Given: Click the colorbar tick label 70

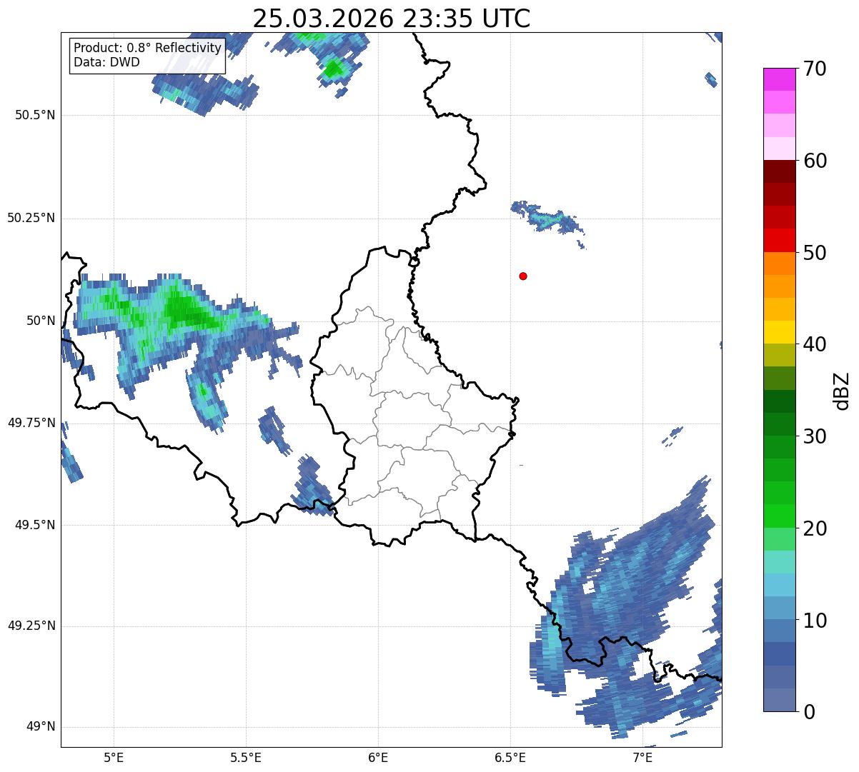Looking at the screenshot, I should [815, 69].
